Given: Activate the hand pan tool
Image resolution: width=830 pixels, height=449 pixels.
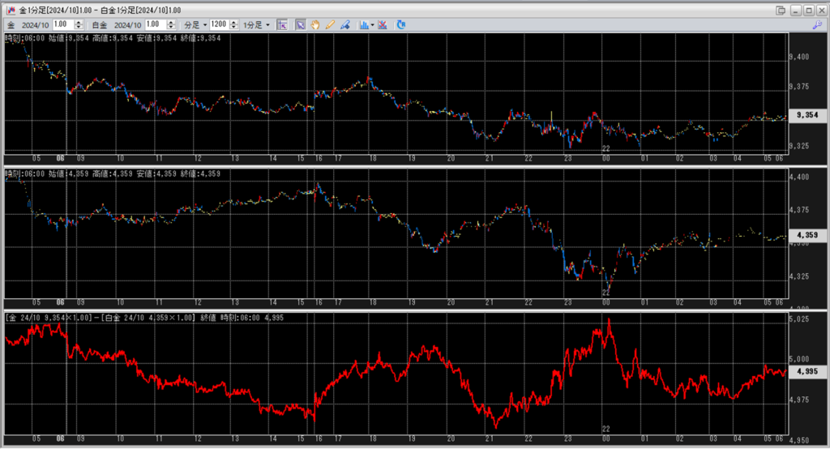Looking at the screenshot, I should point(314,25).
